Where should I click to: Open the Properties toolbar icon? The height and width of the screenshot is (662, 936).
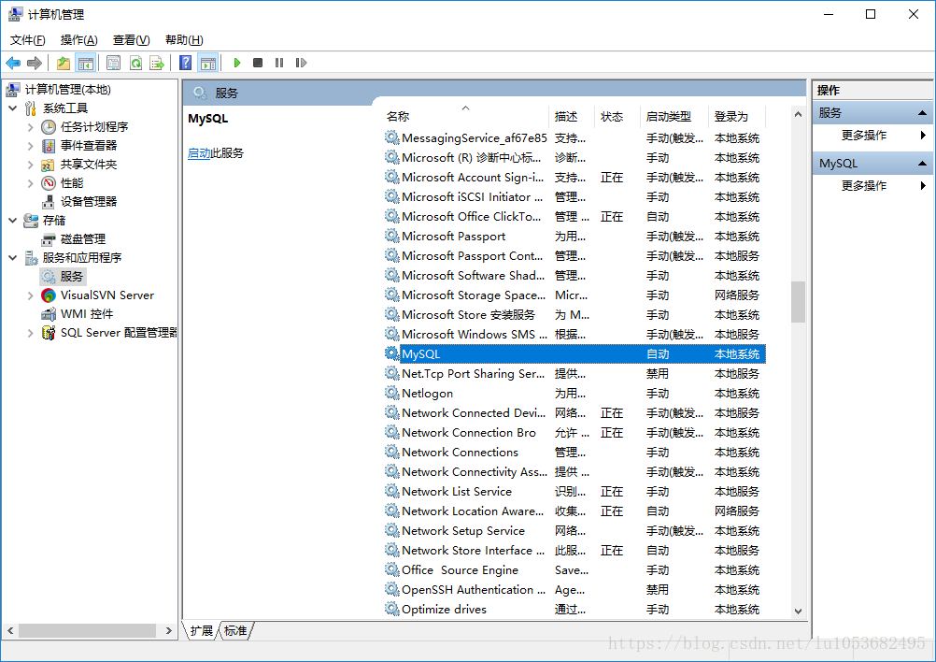(x=113, y=63)
